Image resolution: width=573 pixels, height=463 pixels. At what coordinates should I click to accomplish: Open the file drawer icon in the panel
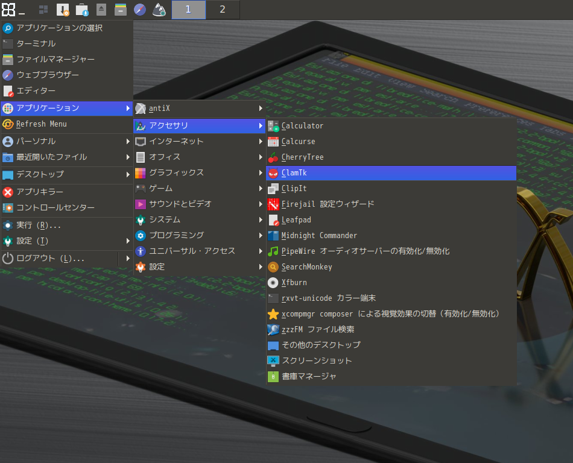coord(120,10)
